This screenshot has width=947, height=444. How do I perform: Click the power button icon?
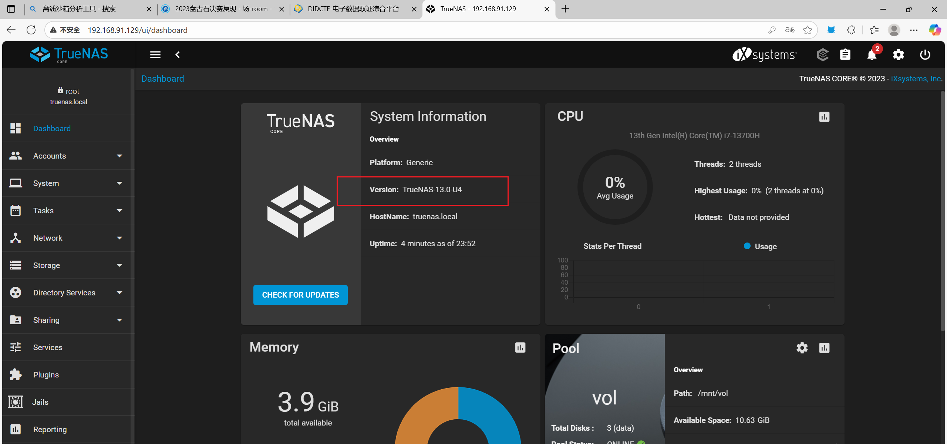pos(925,55)
